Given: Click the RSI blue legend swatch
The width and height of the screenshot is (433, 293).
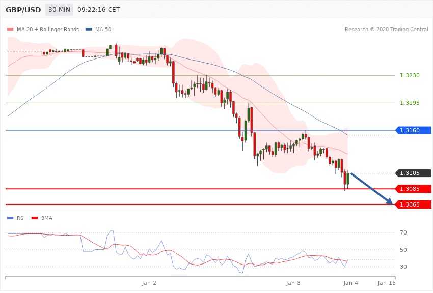Looking at the screenshot, I should [x=10, y=218].
